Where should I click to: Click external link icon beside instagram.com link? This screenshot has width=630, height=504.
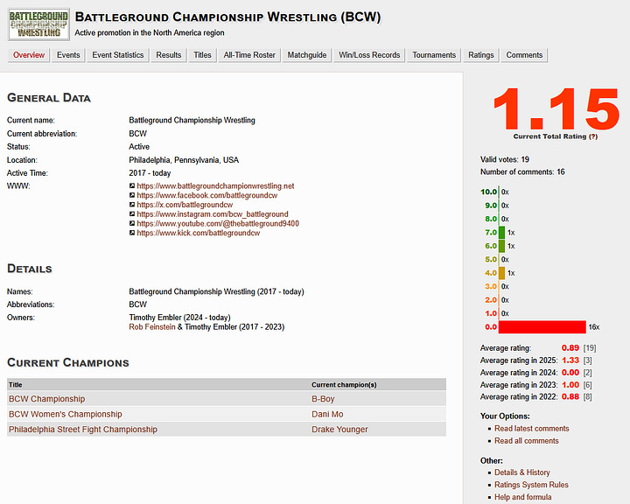click(132, 213)
